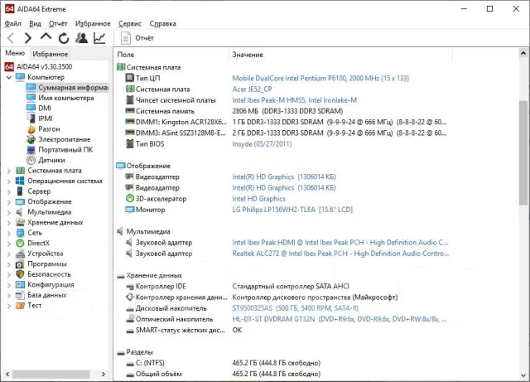Open the LG Philips LP156WH2-TLEA monitor link
This screenshot has width=530, height=382.
[x=292, y=210]
